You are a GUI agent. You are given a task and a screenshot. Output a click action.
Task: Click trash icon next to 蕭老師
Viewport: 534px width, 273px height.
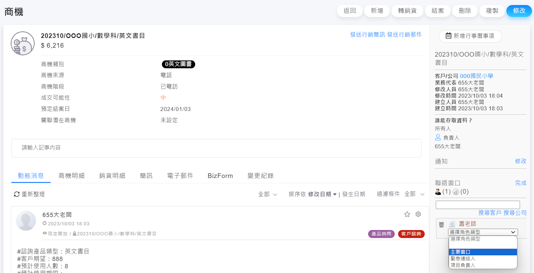[x=441, y=225]
